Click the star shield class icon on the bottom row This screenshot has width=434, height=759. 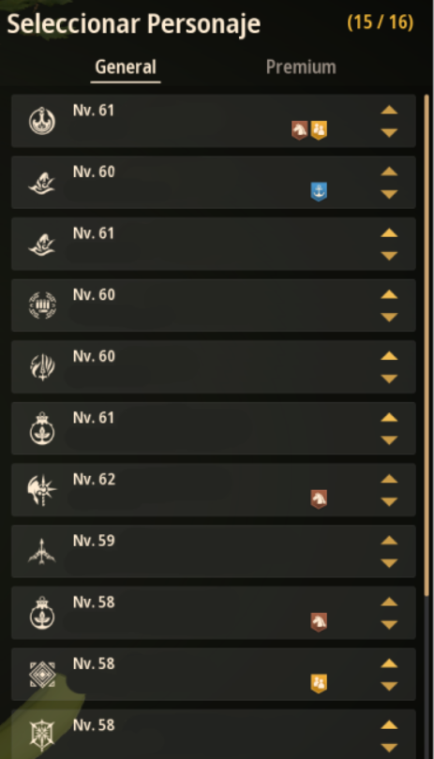(x=42, y=736)
